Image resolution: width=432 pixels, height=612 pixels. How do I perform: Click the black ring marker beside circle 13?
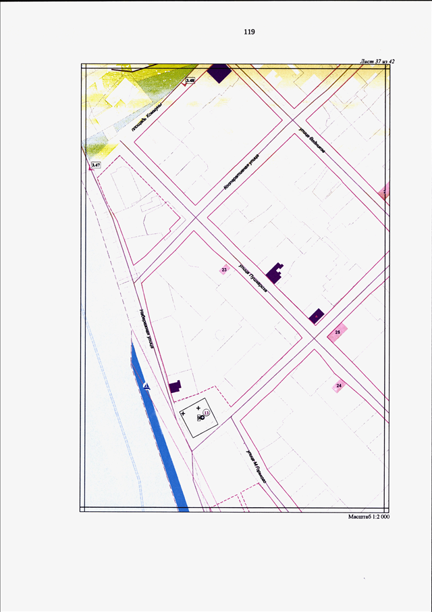202,418
